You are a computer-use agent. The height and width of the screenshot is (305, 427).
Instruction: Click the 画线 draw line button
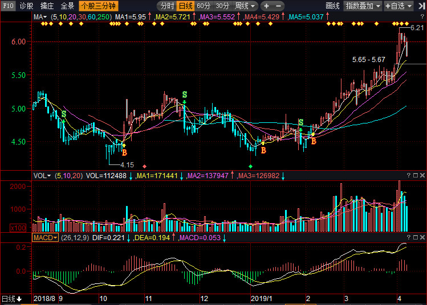(332, 6)
